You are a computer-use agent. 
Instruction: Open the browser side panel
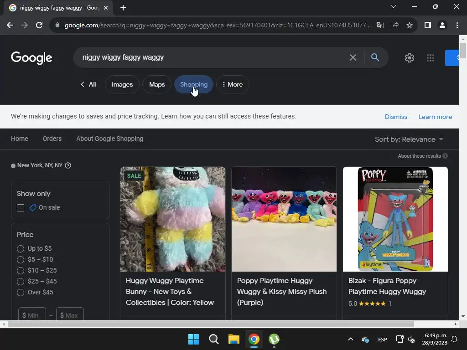click(428, 26)
